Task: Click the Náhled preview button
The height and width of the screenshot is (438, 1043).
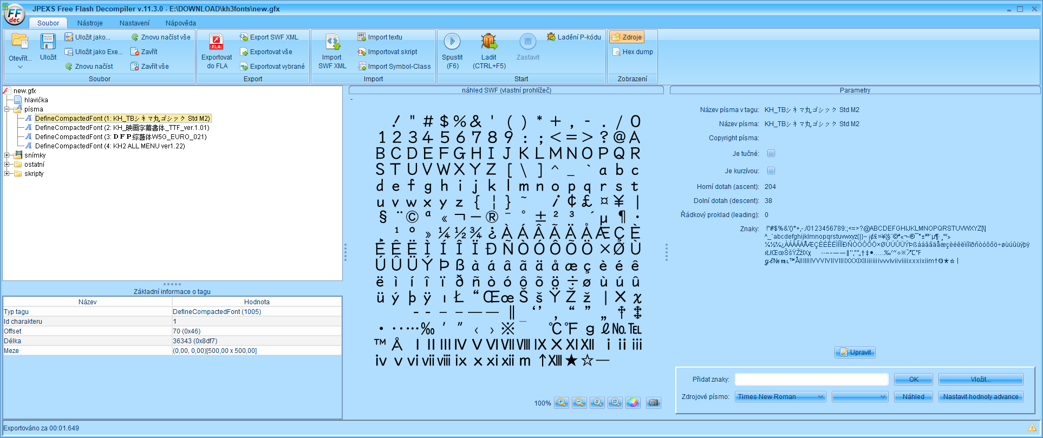Action: pos(914,397)
